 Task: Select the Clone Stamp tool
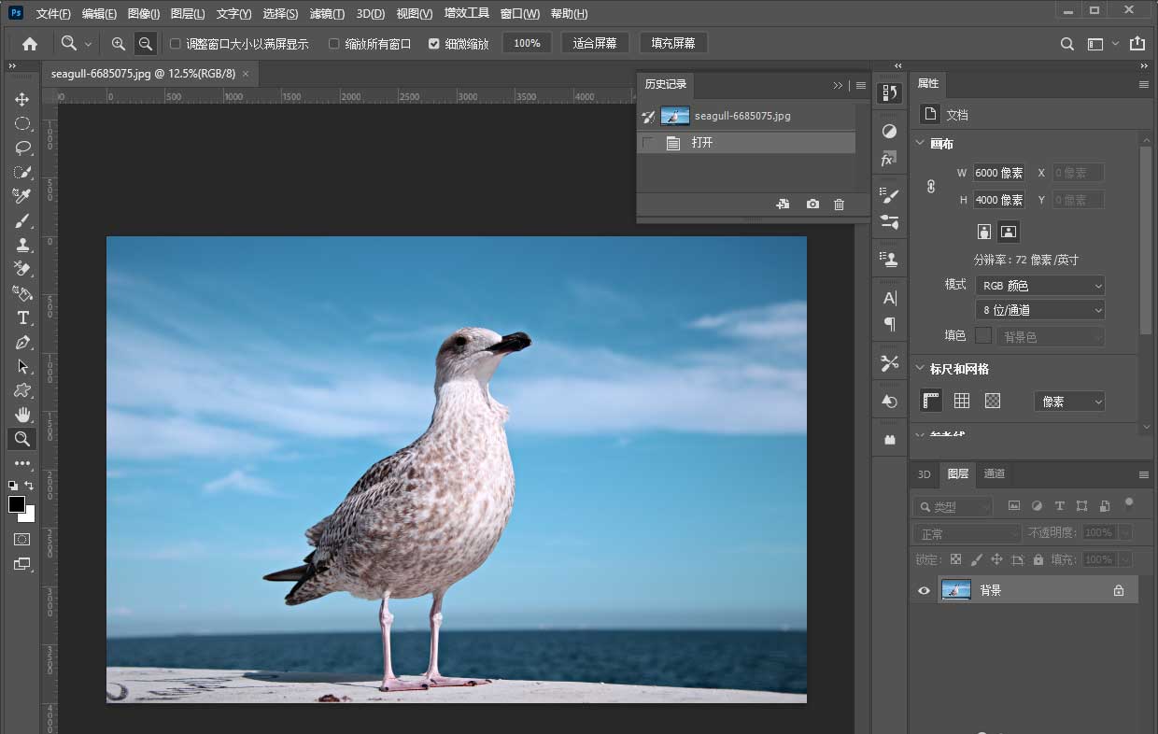tap(22, 245)
